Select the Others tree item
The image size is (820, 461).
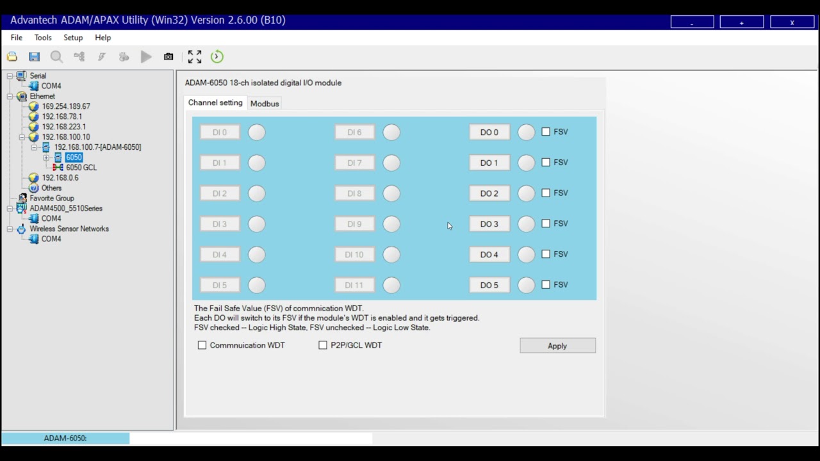click(x=51, y=188)
